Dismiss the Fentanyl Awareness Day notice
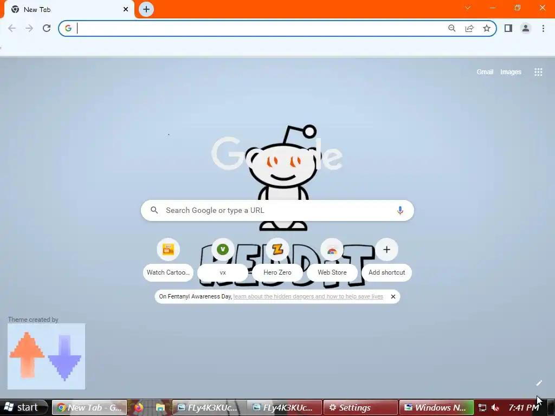This screenshot has width=555, height=416. click(x=393, y=296)
